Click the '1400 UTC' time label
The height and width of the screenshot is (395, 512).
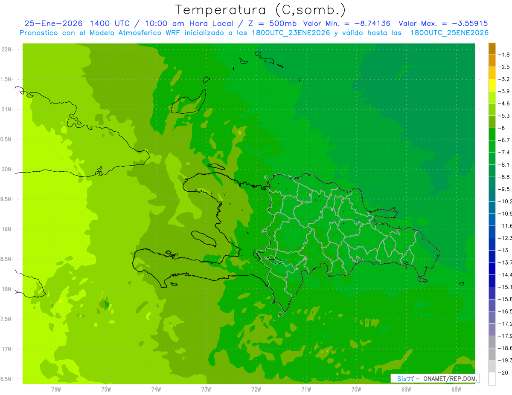point(110,23)
